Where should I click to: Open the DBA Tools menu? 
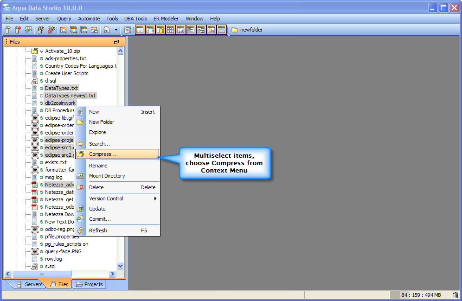click(135, 19)
